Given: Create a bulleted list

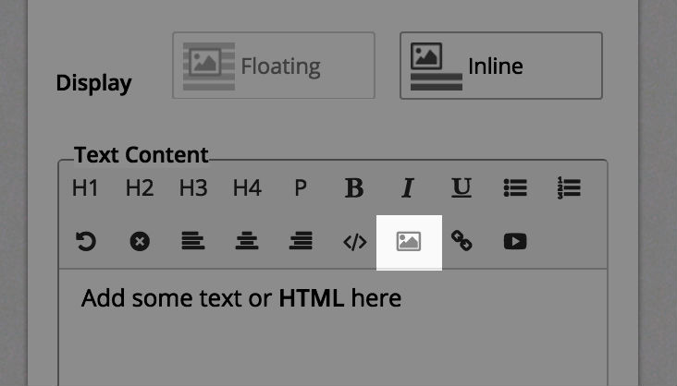Looking at the screenshot, I should pos(515,188).
